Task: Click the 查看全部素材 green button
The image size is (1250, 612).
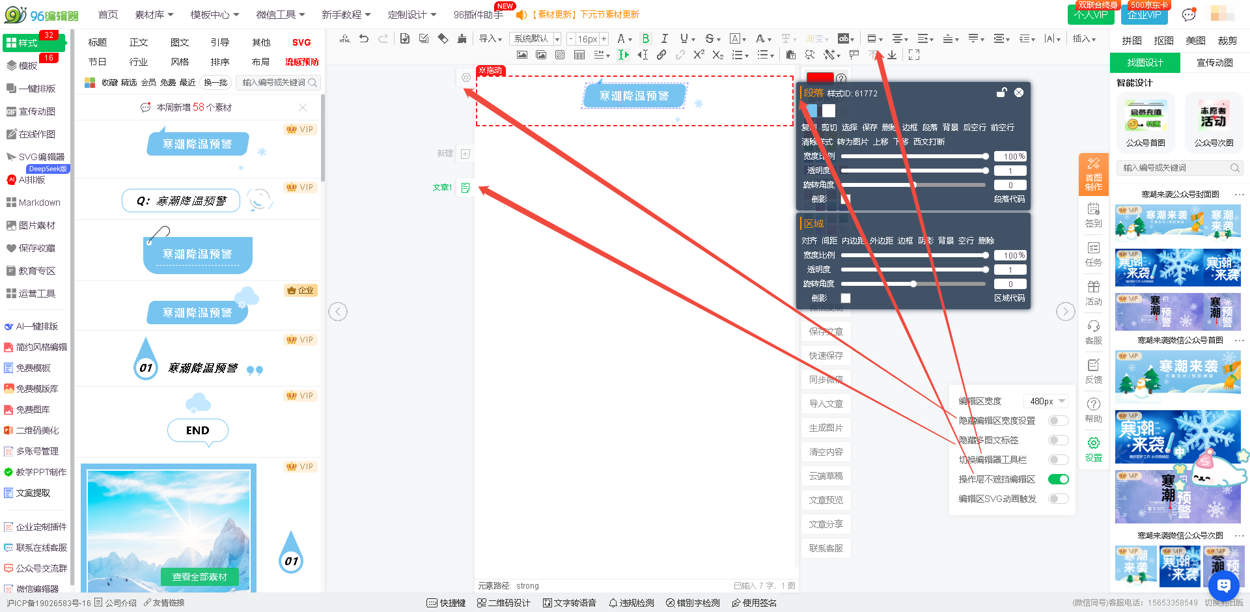Action: (x=200, y=577)
